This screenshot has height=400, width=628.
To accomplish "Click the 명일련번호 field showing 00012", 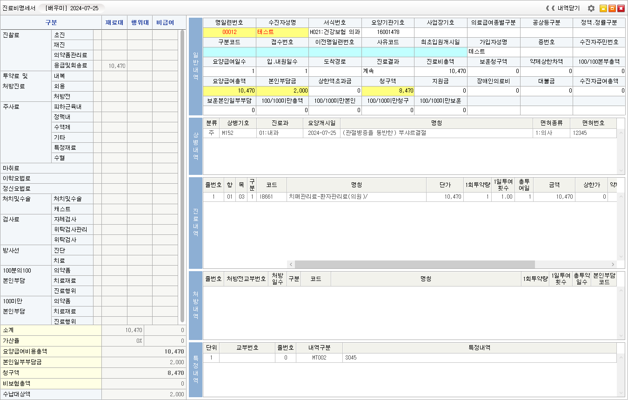I will coord(229,32).
